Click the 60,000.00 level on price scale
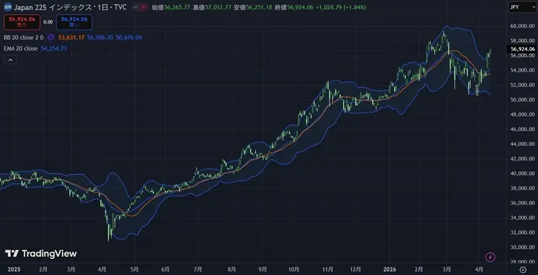538x275 pixels. [522, 26]
